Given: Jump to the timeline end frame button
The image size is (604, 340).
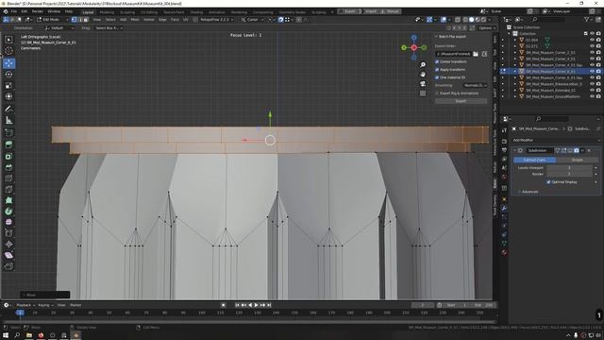Looking at the screenshot, I should (x=269, y=305).
